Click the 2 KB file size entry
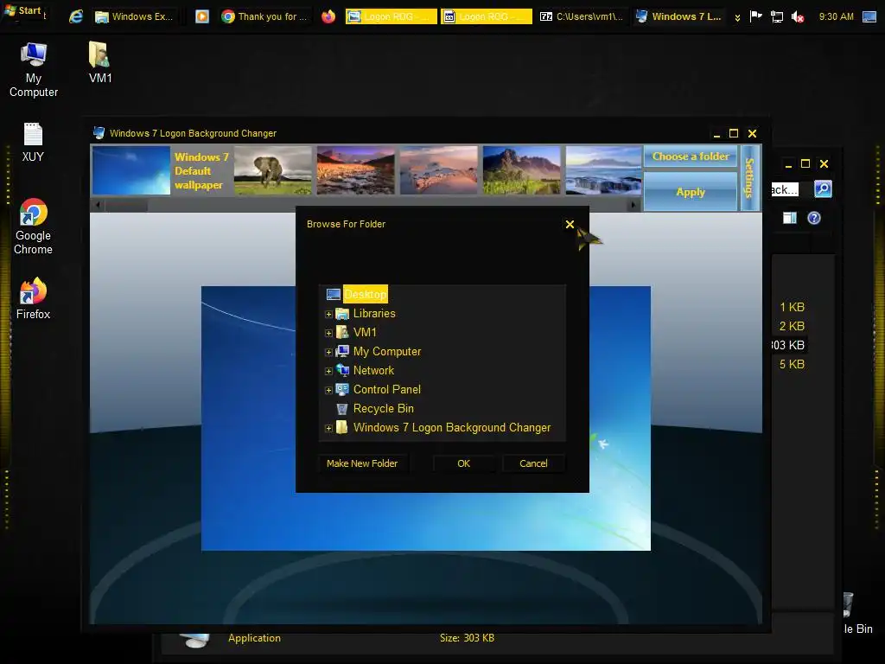This screenshot has width=885, height=664. point(792,326)
